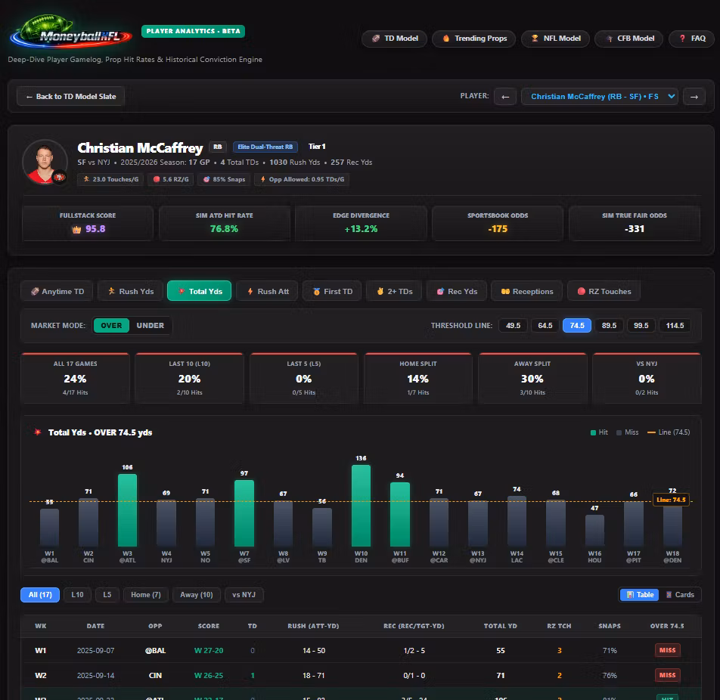720x700 pixels.
Task: Click the W10 DEN 136 yard bar
Action: point(361,506)
